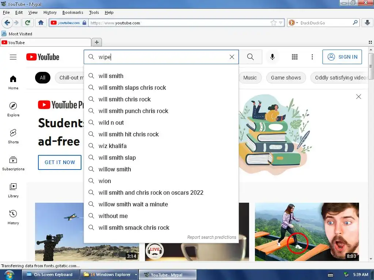Viewport: 374px width, 280px height.
Task: Open the Help menu
Action: click(x=109, y=12)
